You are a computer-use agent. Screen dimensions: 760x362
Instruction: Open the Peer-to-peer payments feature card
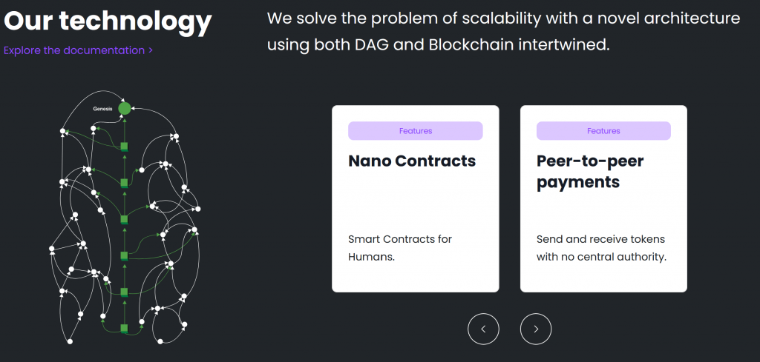[x=603, y=198]
